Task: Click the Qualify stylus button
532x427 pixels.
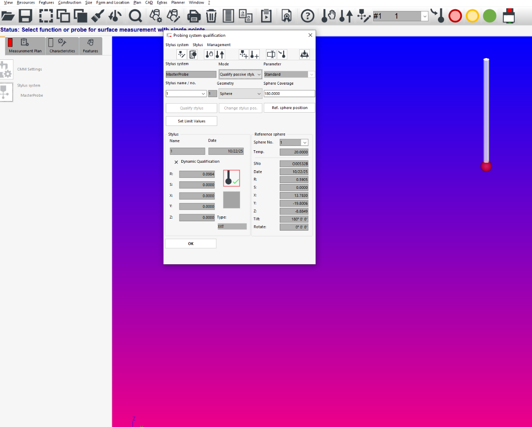Action: [x=192, y=108]
